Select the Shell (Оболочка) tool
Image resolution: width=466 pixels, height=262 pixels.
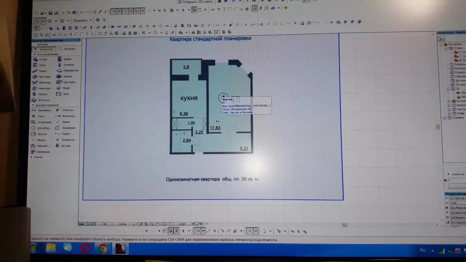click(x=41, y=82)
